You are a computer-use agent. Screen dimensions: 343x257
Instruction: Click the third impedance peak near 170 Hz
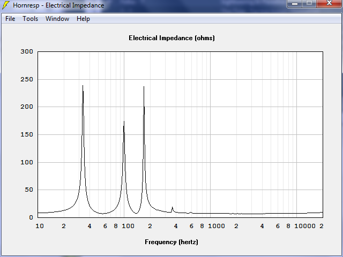[x=144, y=87]
